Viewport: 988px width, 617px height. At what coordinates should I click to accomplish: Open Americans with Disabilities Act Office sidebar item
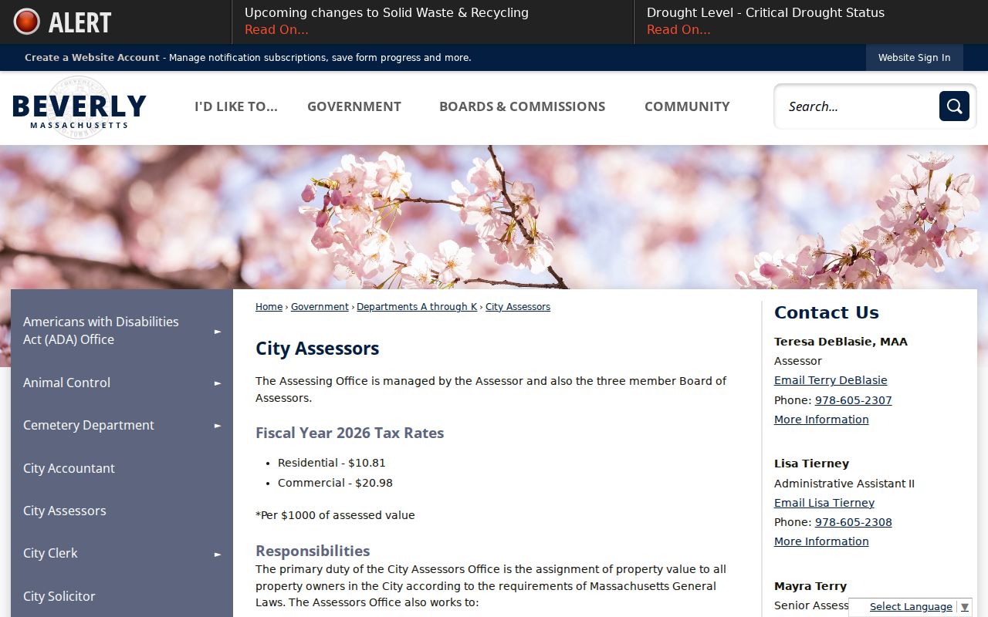[101, 331]
